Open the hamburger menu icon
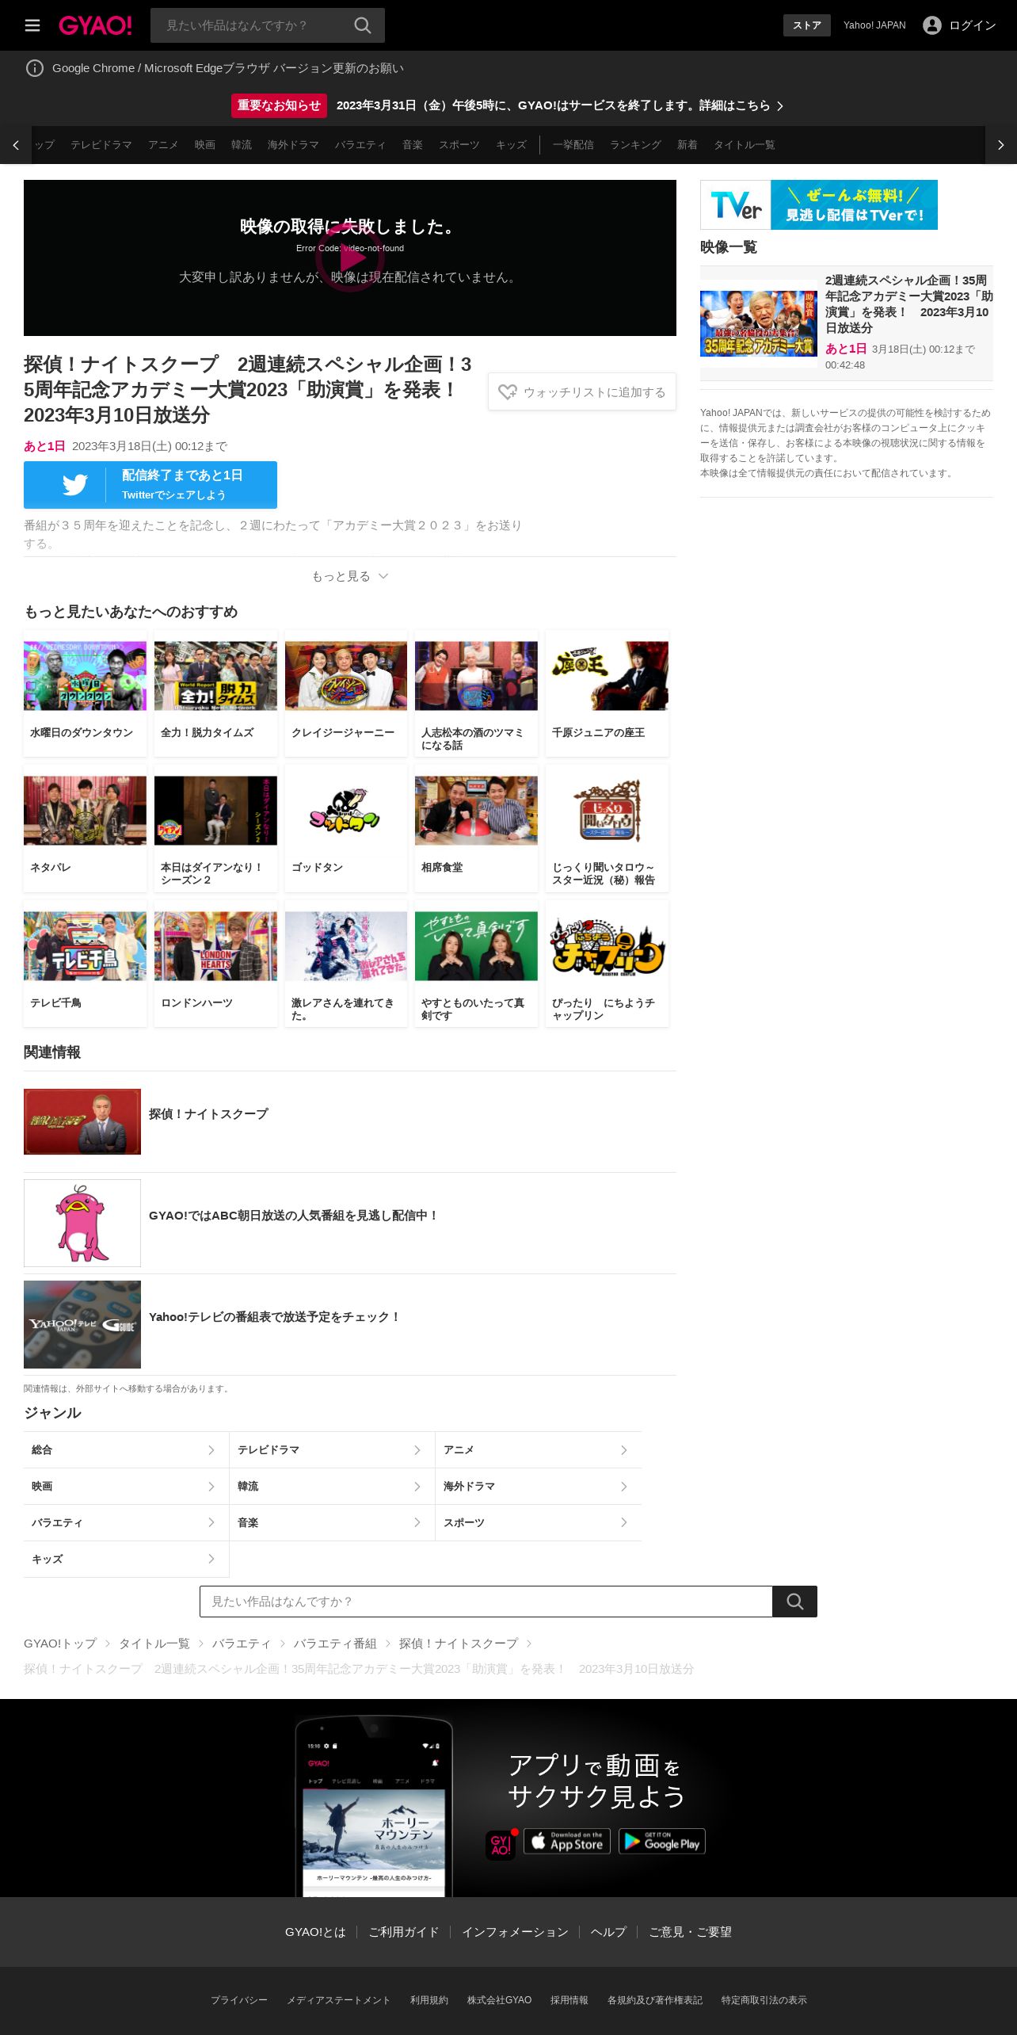1017x2035 pixels. (x=32, y=25)
